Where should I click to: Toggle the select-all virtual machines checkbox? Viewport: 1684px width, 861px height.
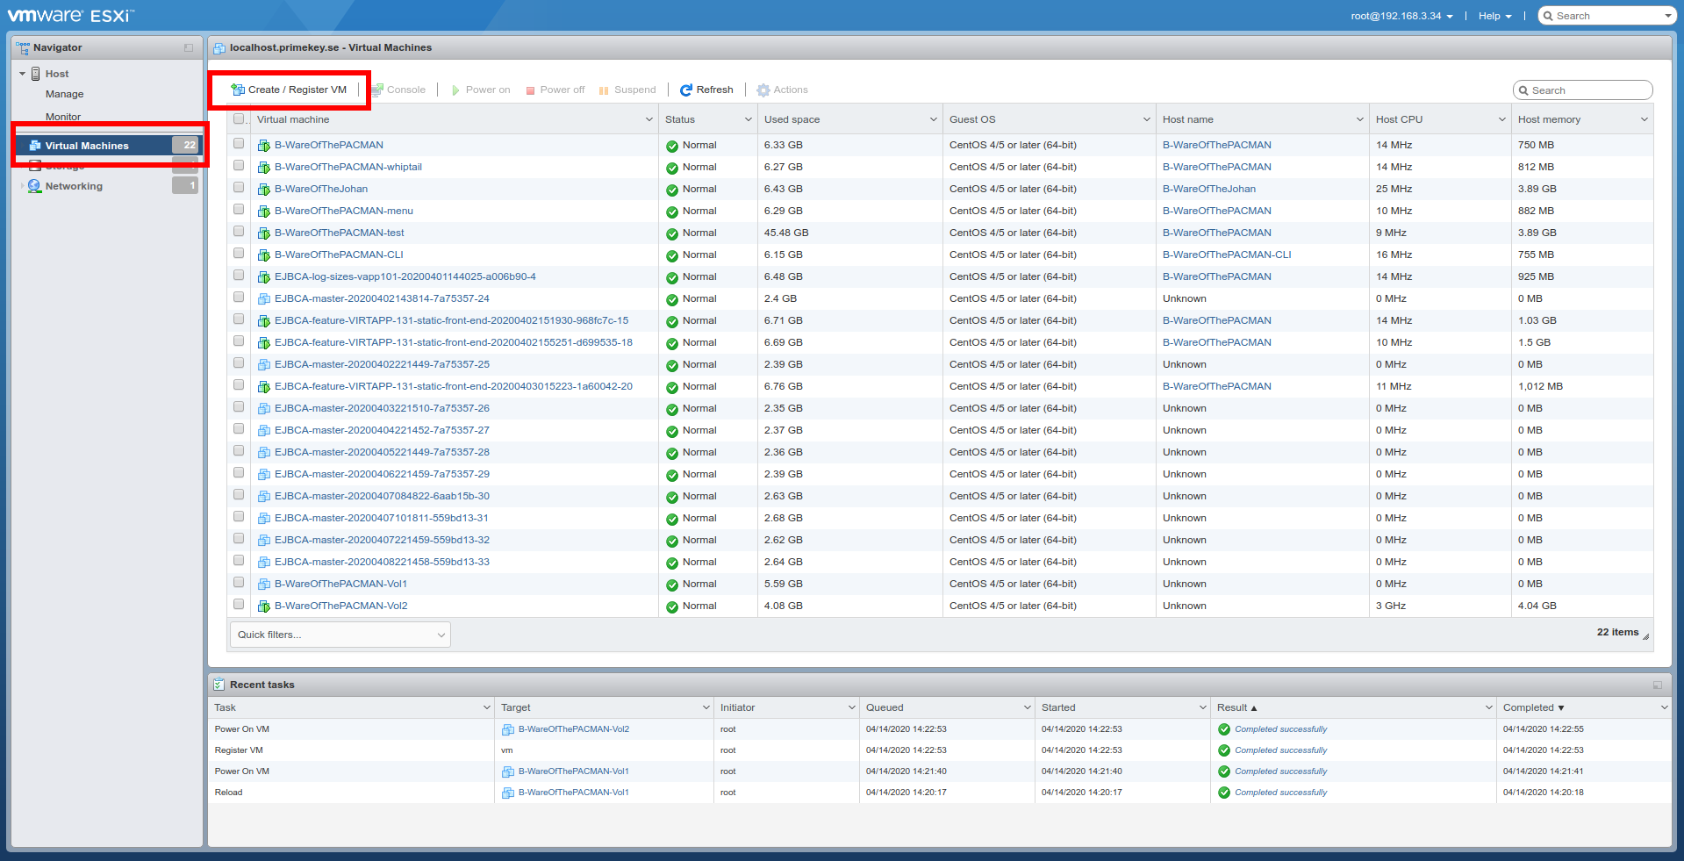click(x=239, y=119)
